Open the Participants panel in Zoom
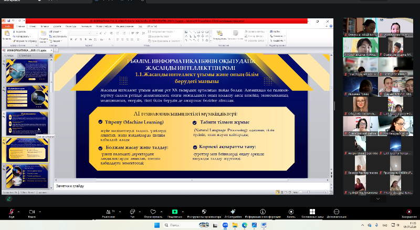 [x=108, y=211]
